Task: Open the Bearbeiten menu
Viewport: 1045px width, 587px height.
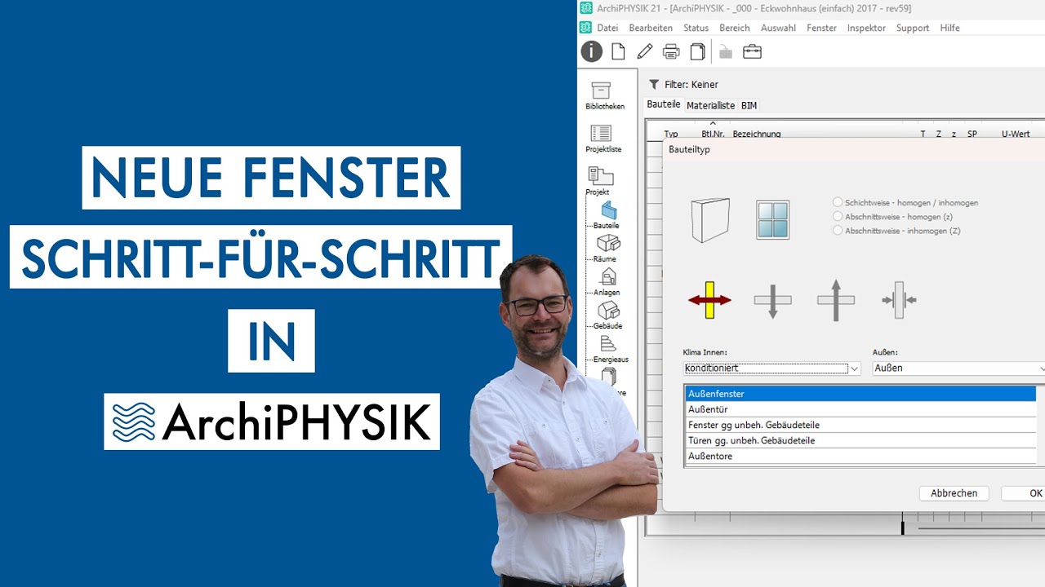Action: pos(651,28)
